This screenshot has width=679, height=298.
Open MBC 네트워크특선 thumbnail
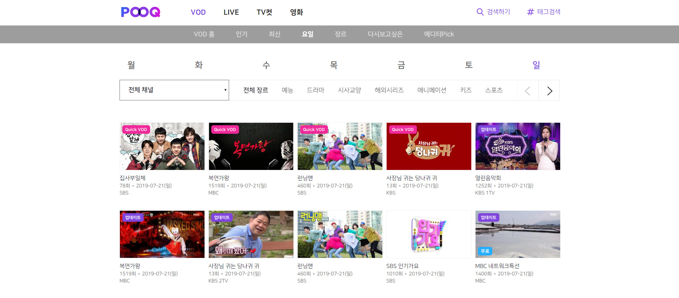coord(518,234)
